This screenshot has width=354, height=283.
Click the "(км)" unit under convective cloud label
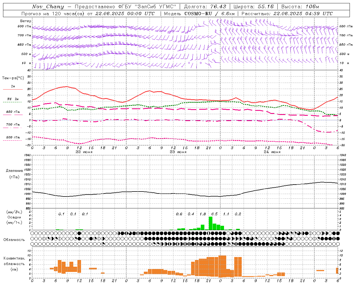14,269
